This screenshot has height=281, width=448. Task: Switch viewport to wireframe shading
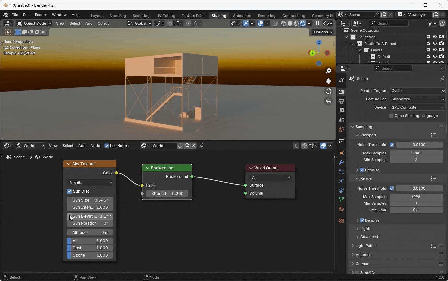(x=284, y=23)
